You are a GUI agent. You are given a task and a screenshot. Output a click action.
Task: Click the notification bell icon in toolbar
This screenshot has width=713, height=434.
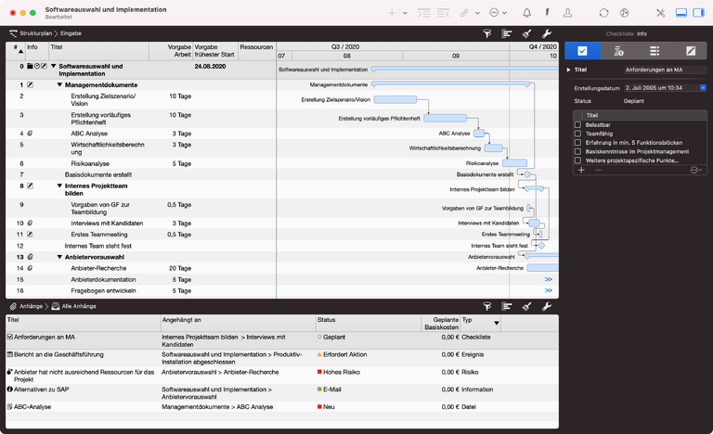527,13
